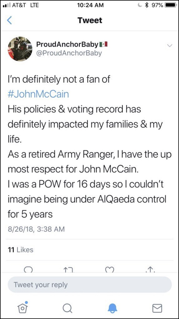Tap the 8/26/18, 3:38 AM timestamp

(36, 229)
